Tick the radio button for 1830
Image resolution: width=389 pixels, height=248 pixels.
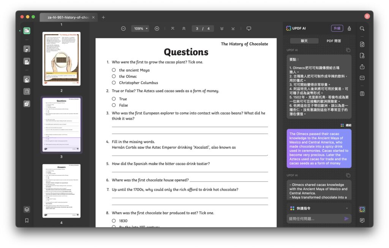point(114,221)
